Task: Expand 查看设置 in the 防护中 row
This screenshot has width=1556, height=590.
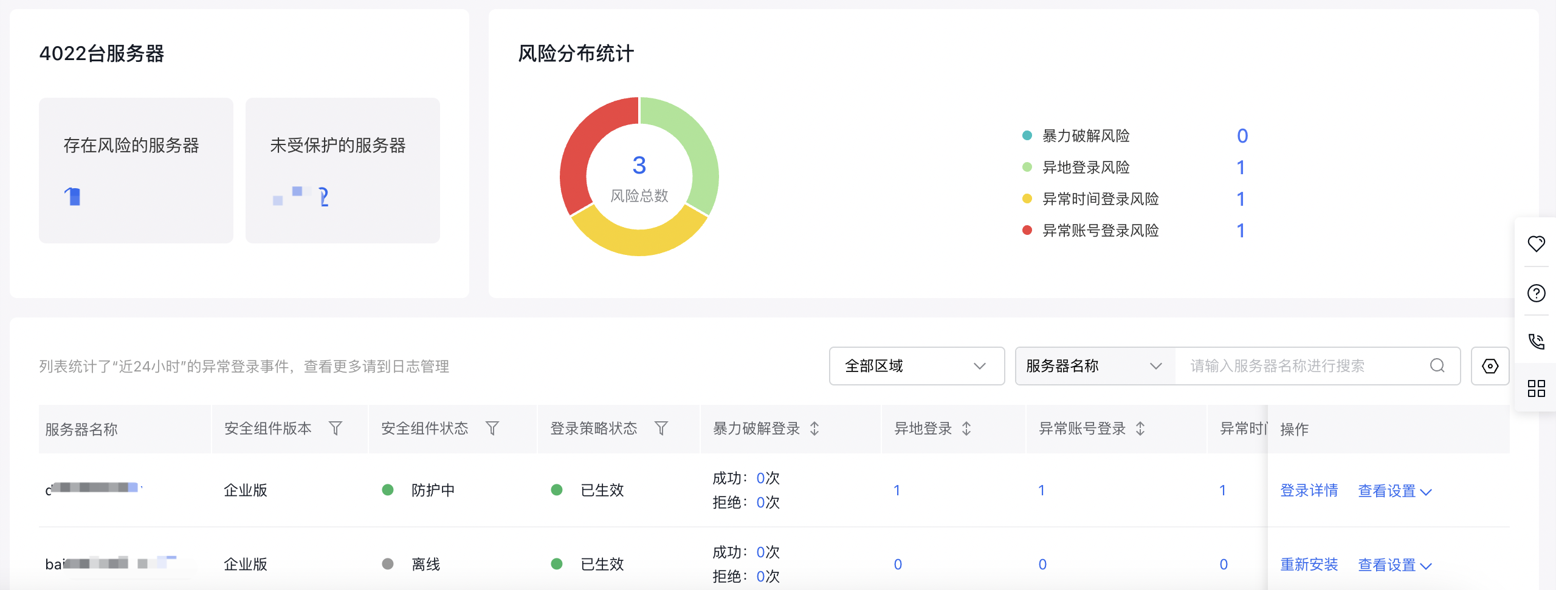Action: (1395, 491)
